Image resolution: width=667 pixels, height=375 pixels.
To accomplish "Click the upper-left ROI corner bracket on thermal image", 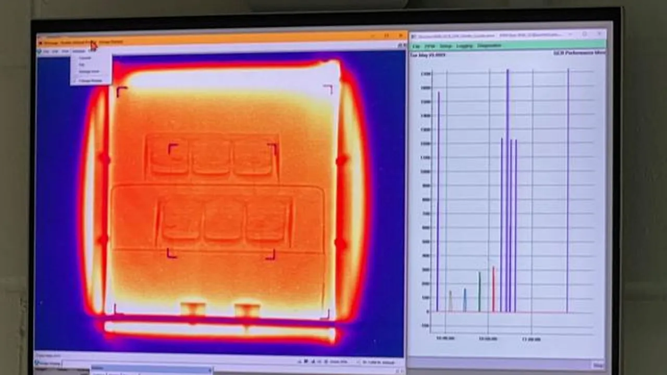I will pyautogui.click(x=121, y=92).
